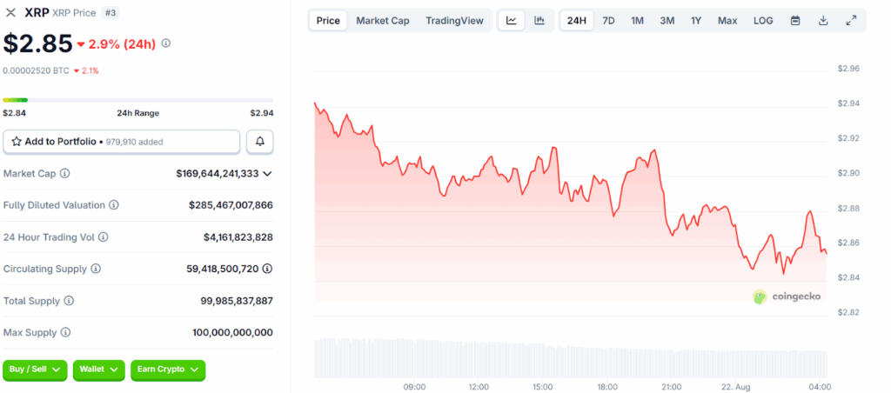The image size is (891, 393).
Task: Click the Add to Portfolio button
Action: (122, 142)
